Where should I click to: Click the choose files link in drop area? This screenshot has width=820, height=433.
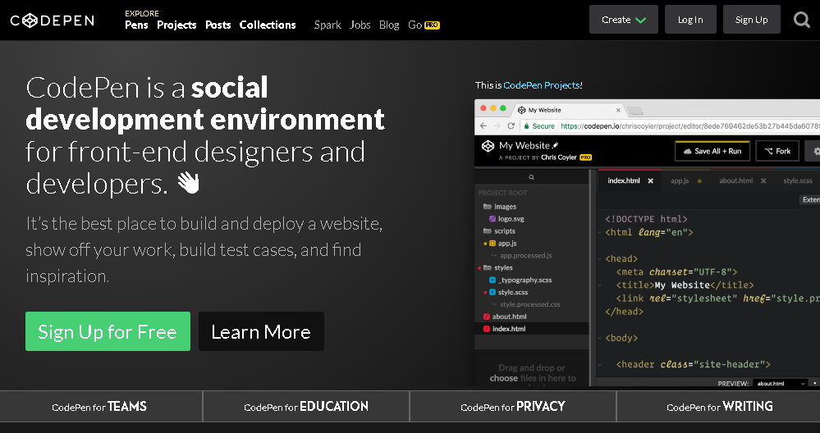[x=504, y=377]
